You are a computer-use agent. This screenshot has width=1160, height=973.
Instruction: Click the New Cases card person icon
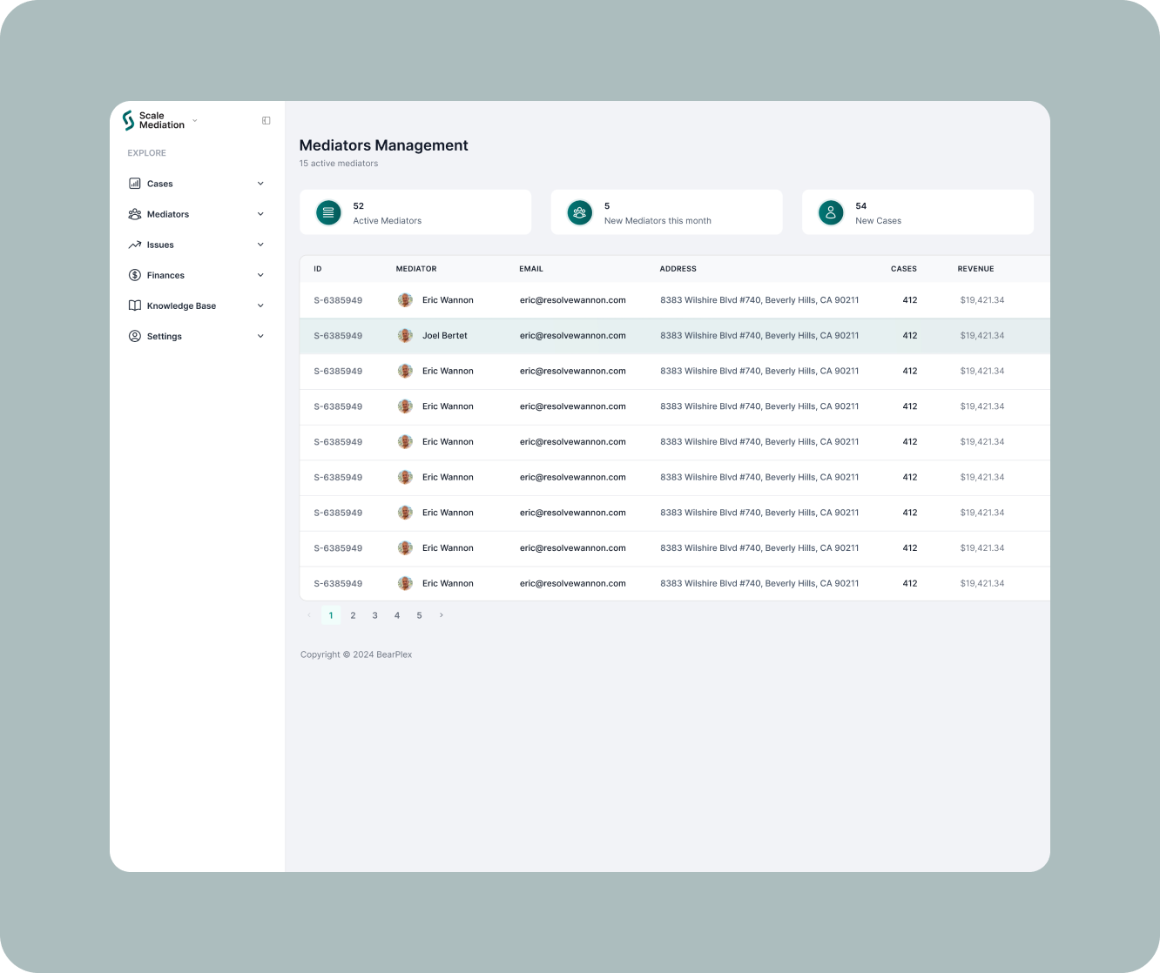pos(831,212)
